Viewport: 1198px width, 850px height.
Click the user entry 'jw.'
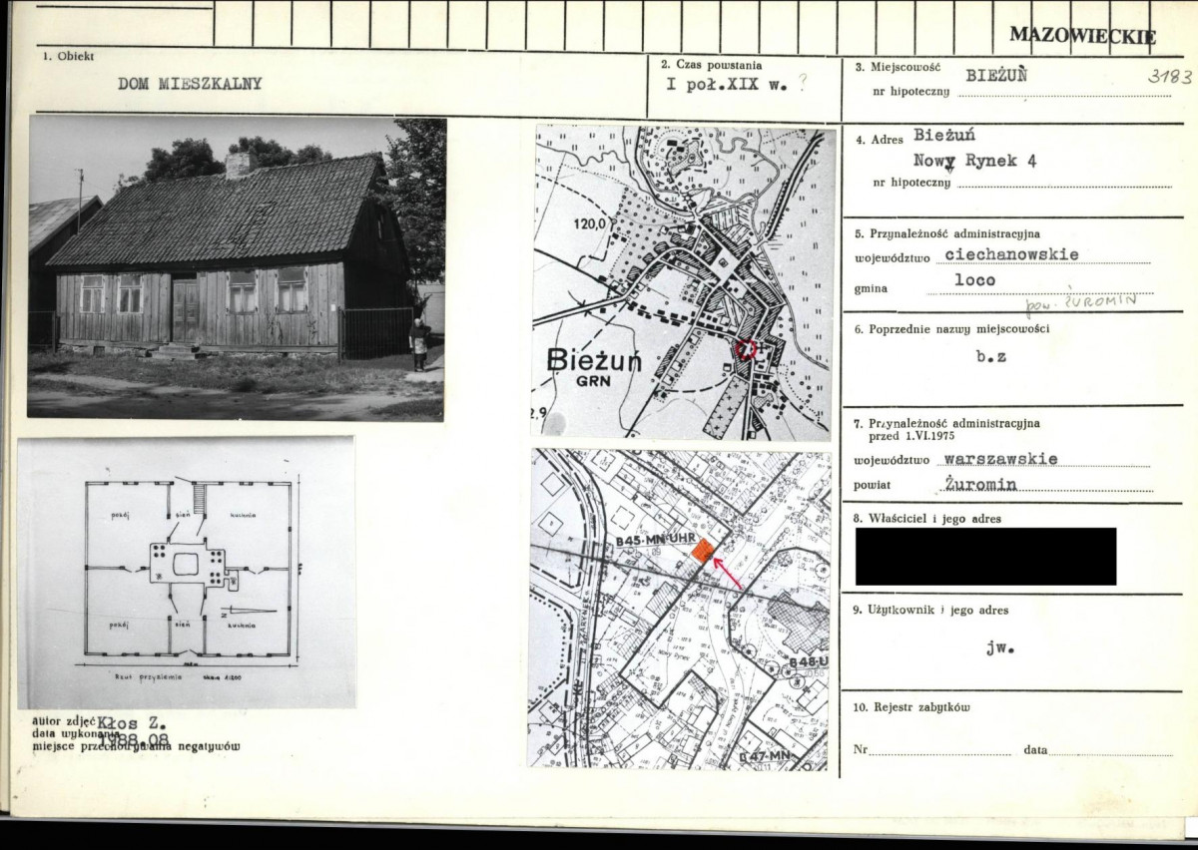(x=1001, y=647)
